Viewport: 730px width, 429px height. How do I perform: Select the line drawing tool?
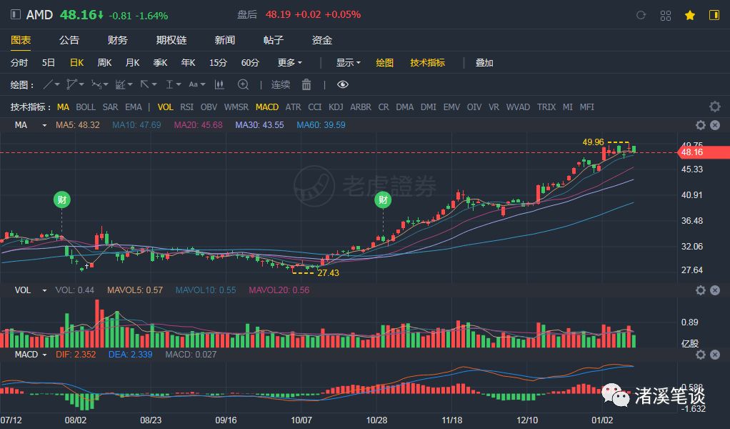(47, 84)
